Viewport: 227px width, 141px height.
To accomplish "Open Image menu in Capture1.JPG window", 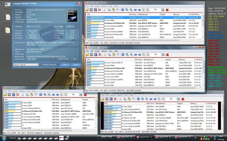I will (x=97, y=51).
